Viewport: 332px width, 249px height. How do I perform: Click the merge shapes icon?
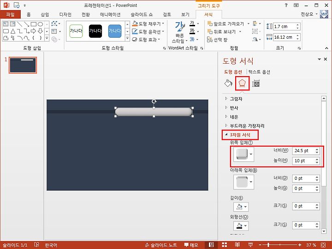[x=55, y=39]
